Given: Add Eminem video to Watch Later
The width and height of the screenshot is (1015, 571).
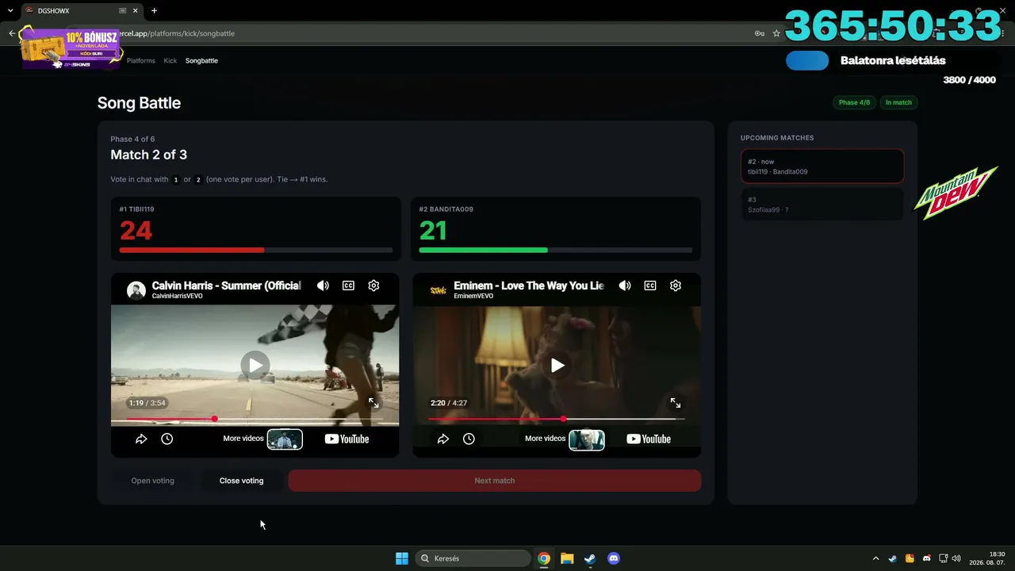Looking at the screenshot, I should 469,439.
